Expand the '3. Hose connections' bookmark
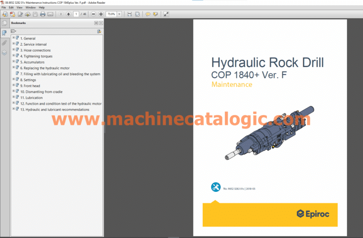The width and height of the screenshot is (363, 238). point(14,49)
